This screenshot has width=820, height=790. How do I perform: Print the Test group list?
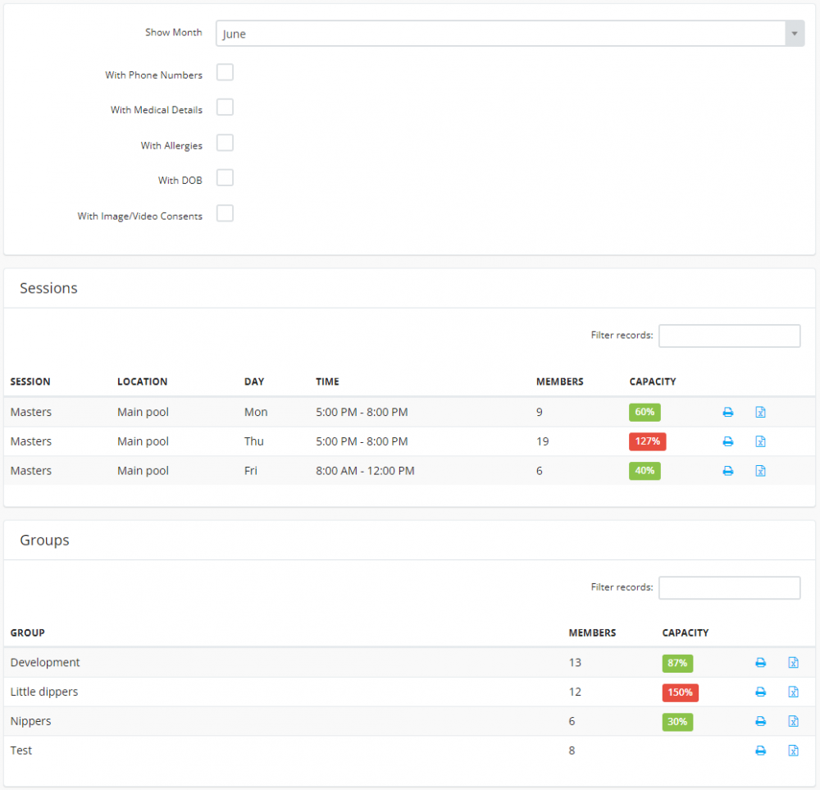[x=760, y=750]
